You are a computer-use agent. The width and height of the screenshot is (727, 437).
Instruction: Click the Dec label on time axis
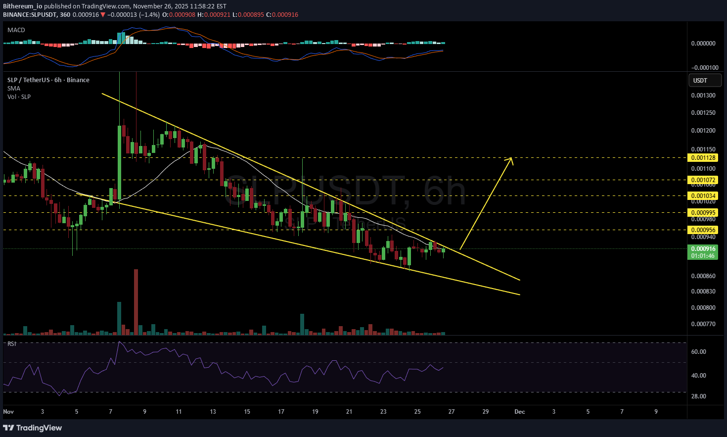[x=519, y=412]
